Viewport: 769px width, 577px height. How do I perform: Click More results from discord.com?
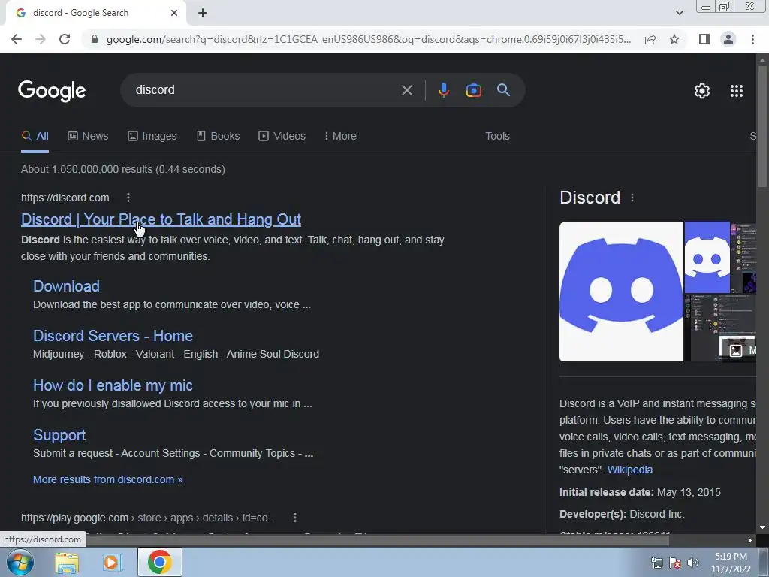click(x=108, y=479)
